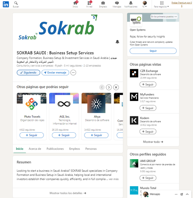Expand the Mensajes chat panel chevron

pyautogui.click(x=187, y=194)
